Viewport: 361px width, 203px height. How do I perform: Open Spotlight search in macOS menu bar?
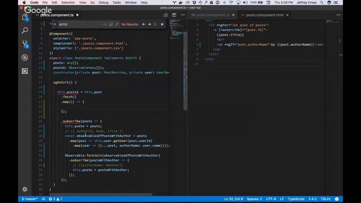(322, 2)
